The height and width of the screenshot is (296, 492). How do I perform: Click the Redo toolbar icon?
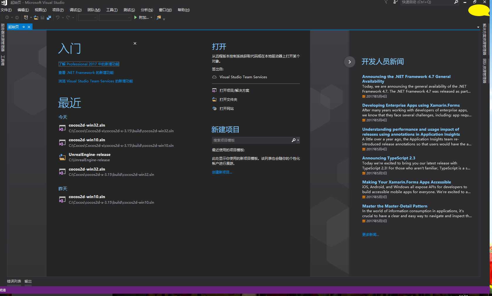(x=68, y=18)
